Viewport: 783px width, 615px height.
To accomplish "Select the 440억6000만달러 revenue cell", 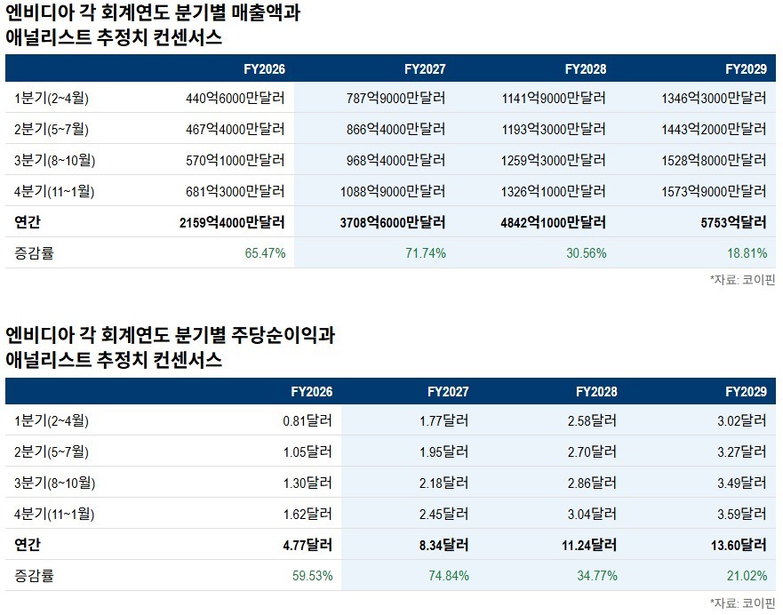I will pos(236,98).
